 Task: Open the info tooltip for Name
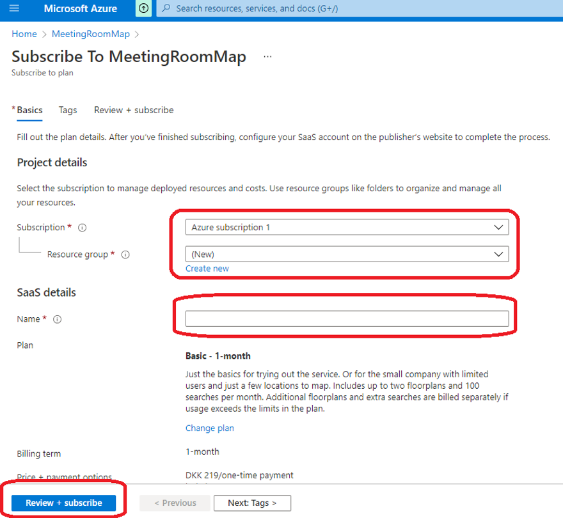tap(58, 319)
